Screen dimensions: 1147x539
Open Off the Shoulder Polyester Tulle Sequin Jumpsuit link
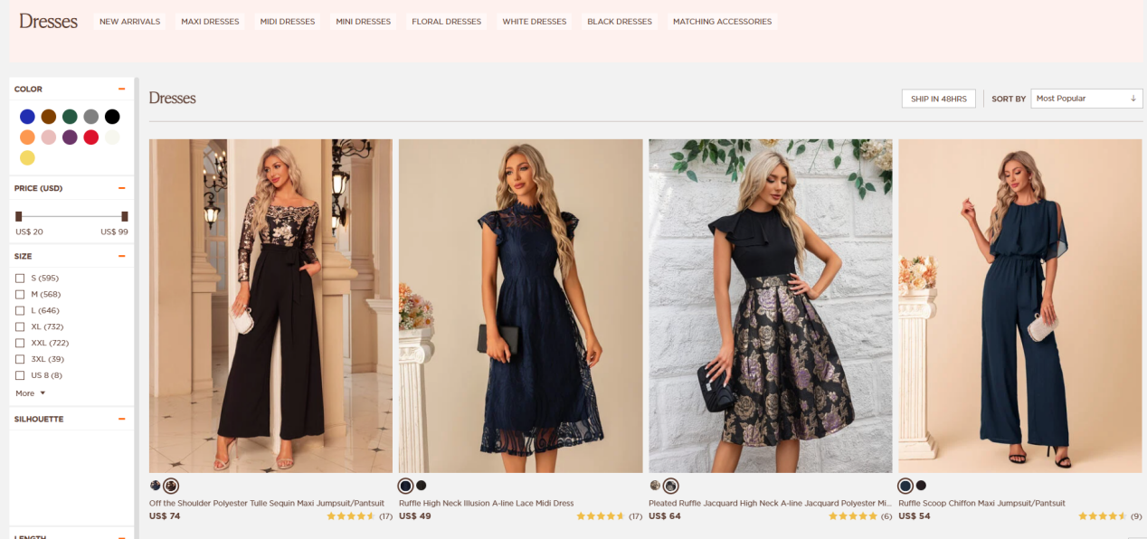[267, 503]
